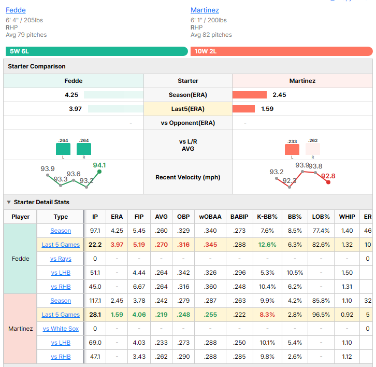
Task: Open Martinez's Season stats link
Action: [61, 301]
